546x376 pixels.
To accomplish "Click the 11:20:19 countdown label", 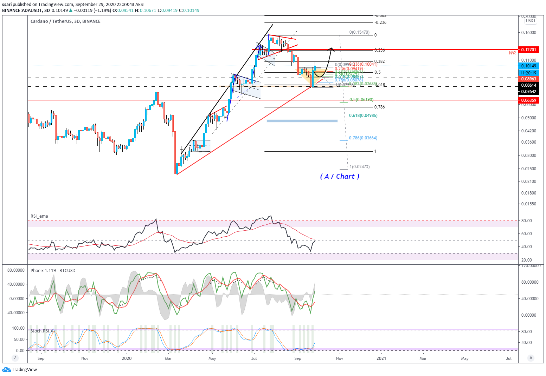I will click(528, 73).
